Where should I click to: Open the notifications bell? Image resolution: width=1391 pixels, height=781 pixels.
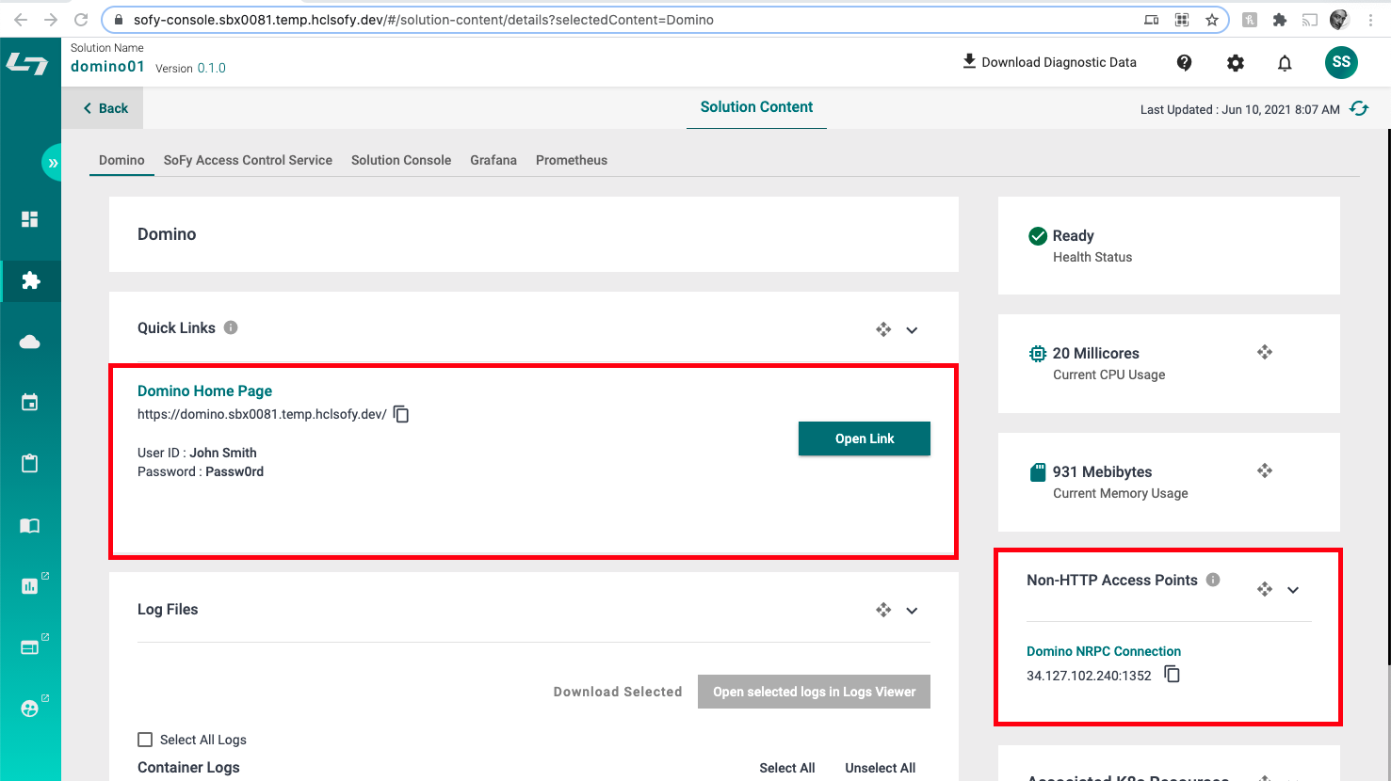(x=1285, y=63)
